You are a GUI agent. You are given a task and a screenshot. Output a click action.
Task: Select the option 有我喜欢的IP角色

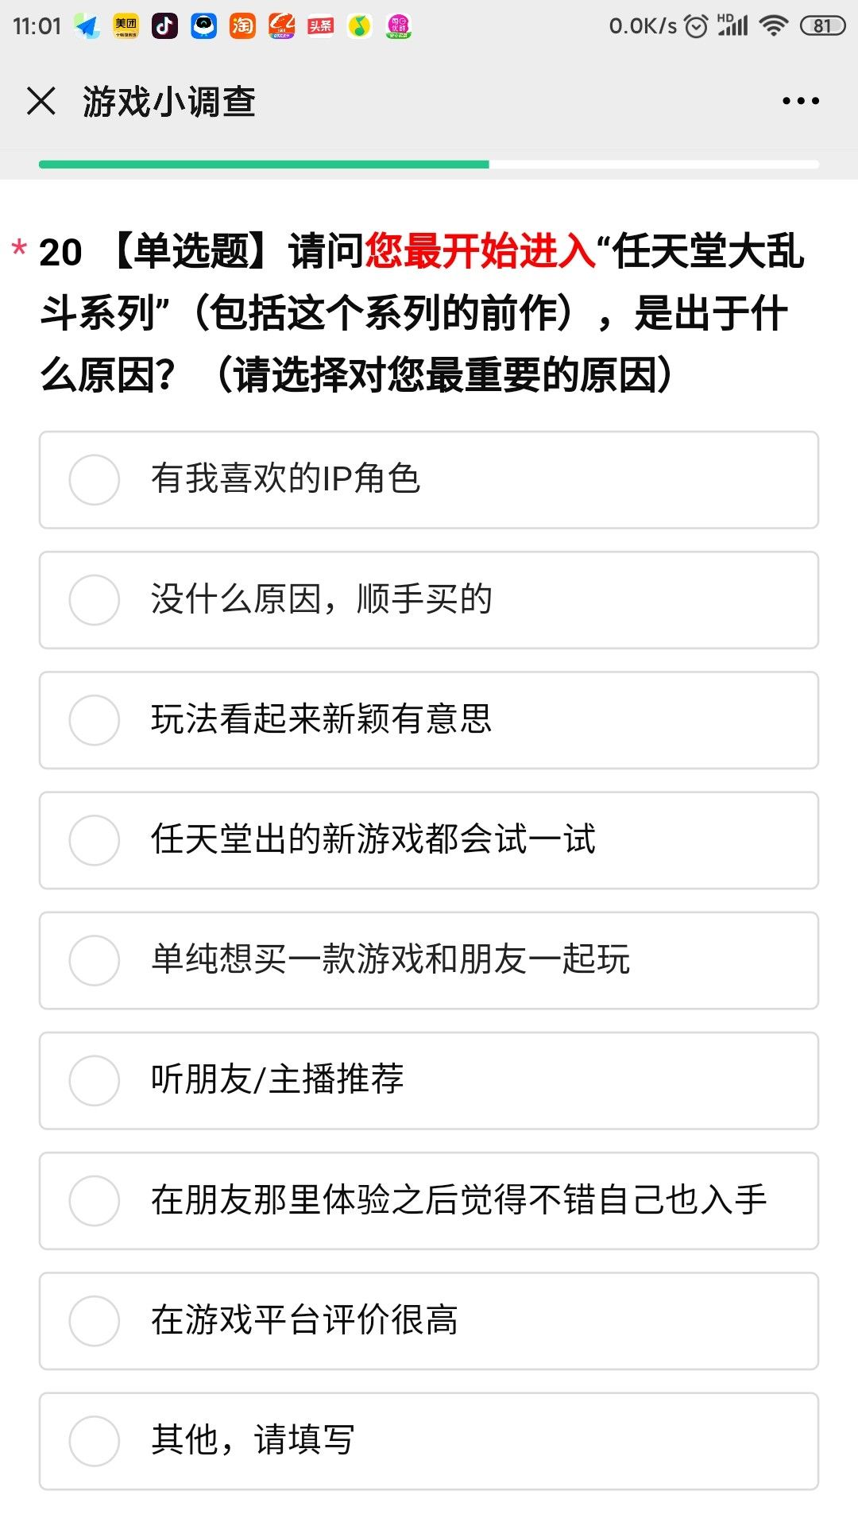point(95,480)
